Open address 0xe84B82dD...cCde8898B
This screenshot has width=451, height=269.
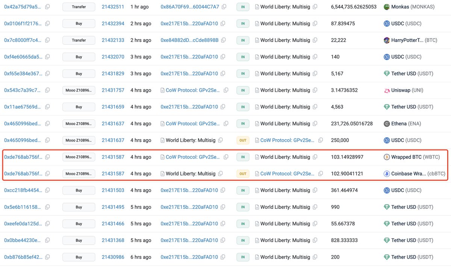[x=189, y=40]
